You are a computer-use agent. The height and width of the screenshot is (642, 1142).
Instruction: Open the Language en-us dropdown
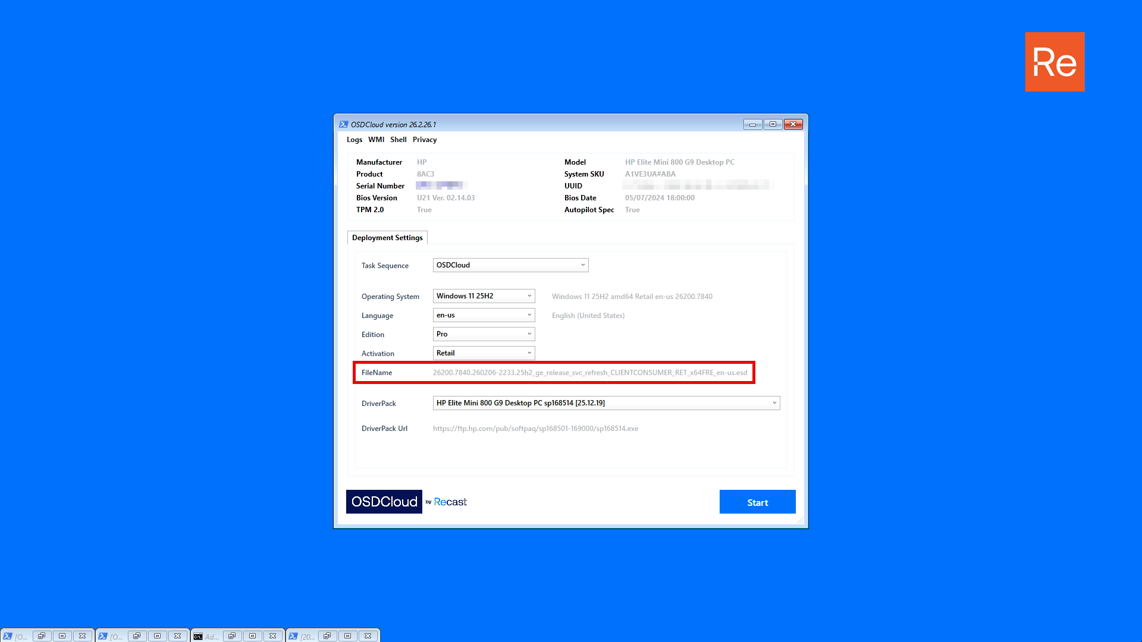click(484, 315)
